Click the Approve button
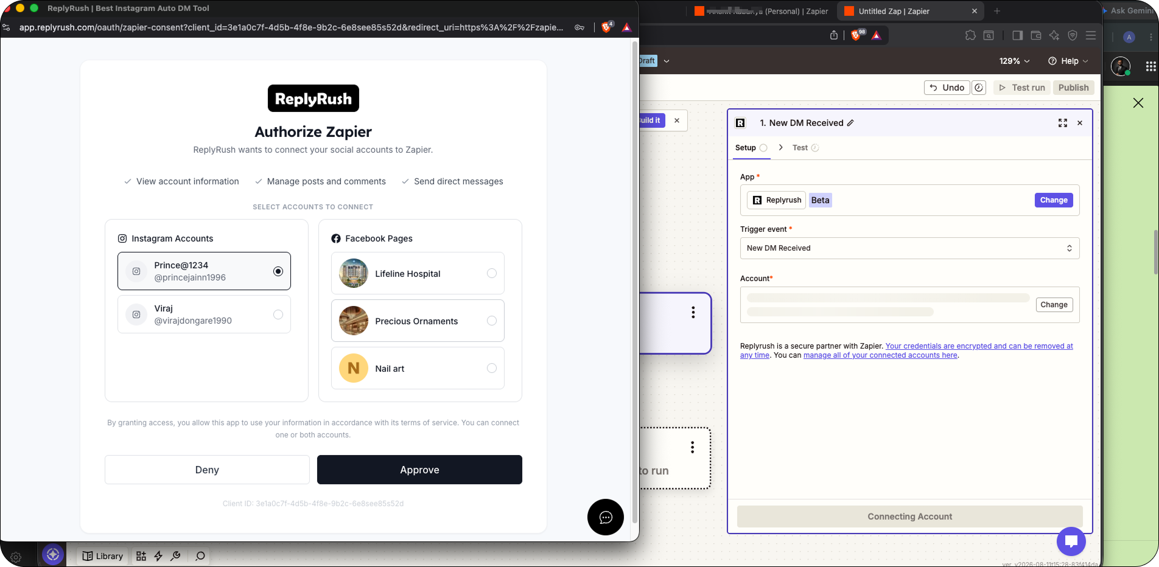1159x567 pixels. [419, 470]
